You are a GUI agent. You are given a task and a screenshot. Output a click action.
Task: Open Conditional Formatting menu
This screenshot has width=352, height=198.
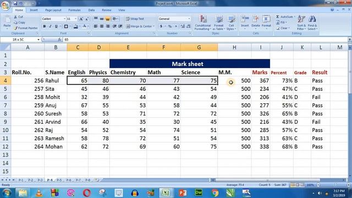coord(203,23)
